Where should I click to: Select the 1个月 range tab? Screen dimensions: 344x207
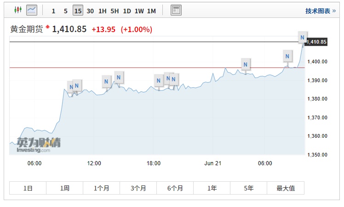(101, 188)
